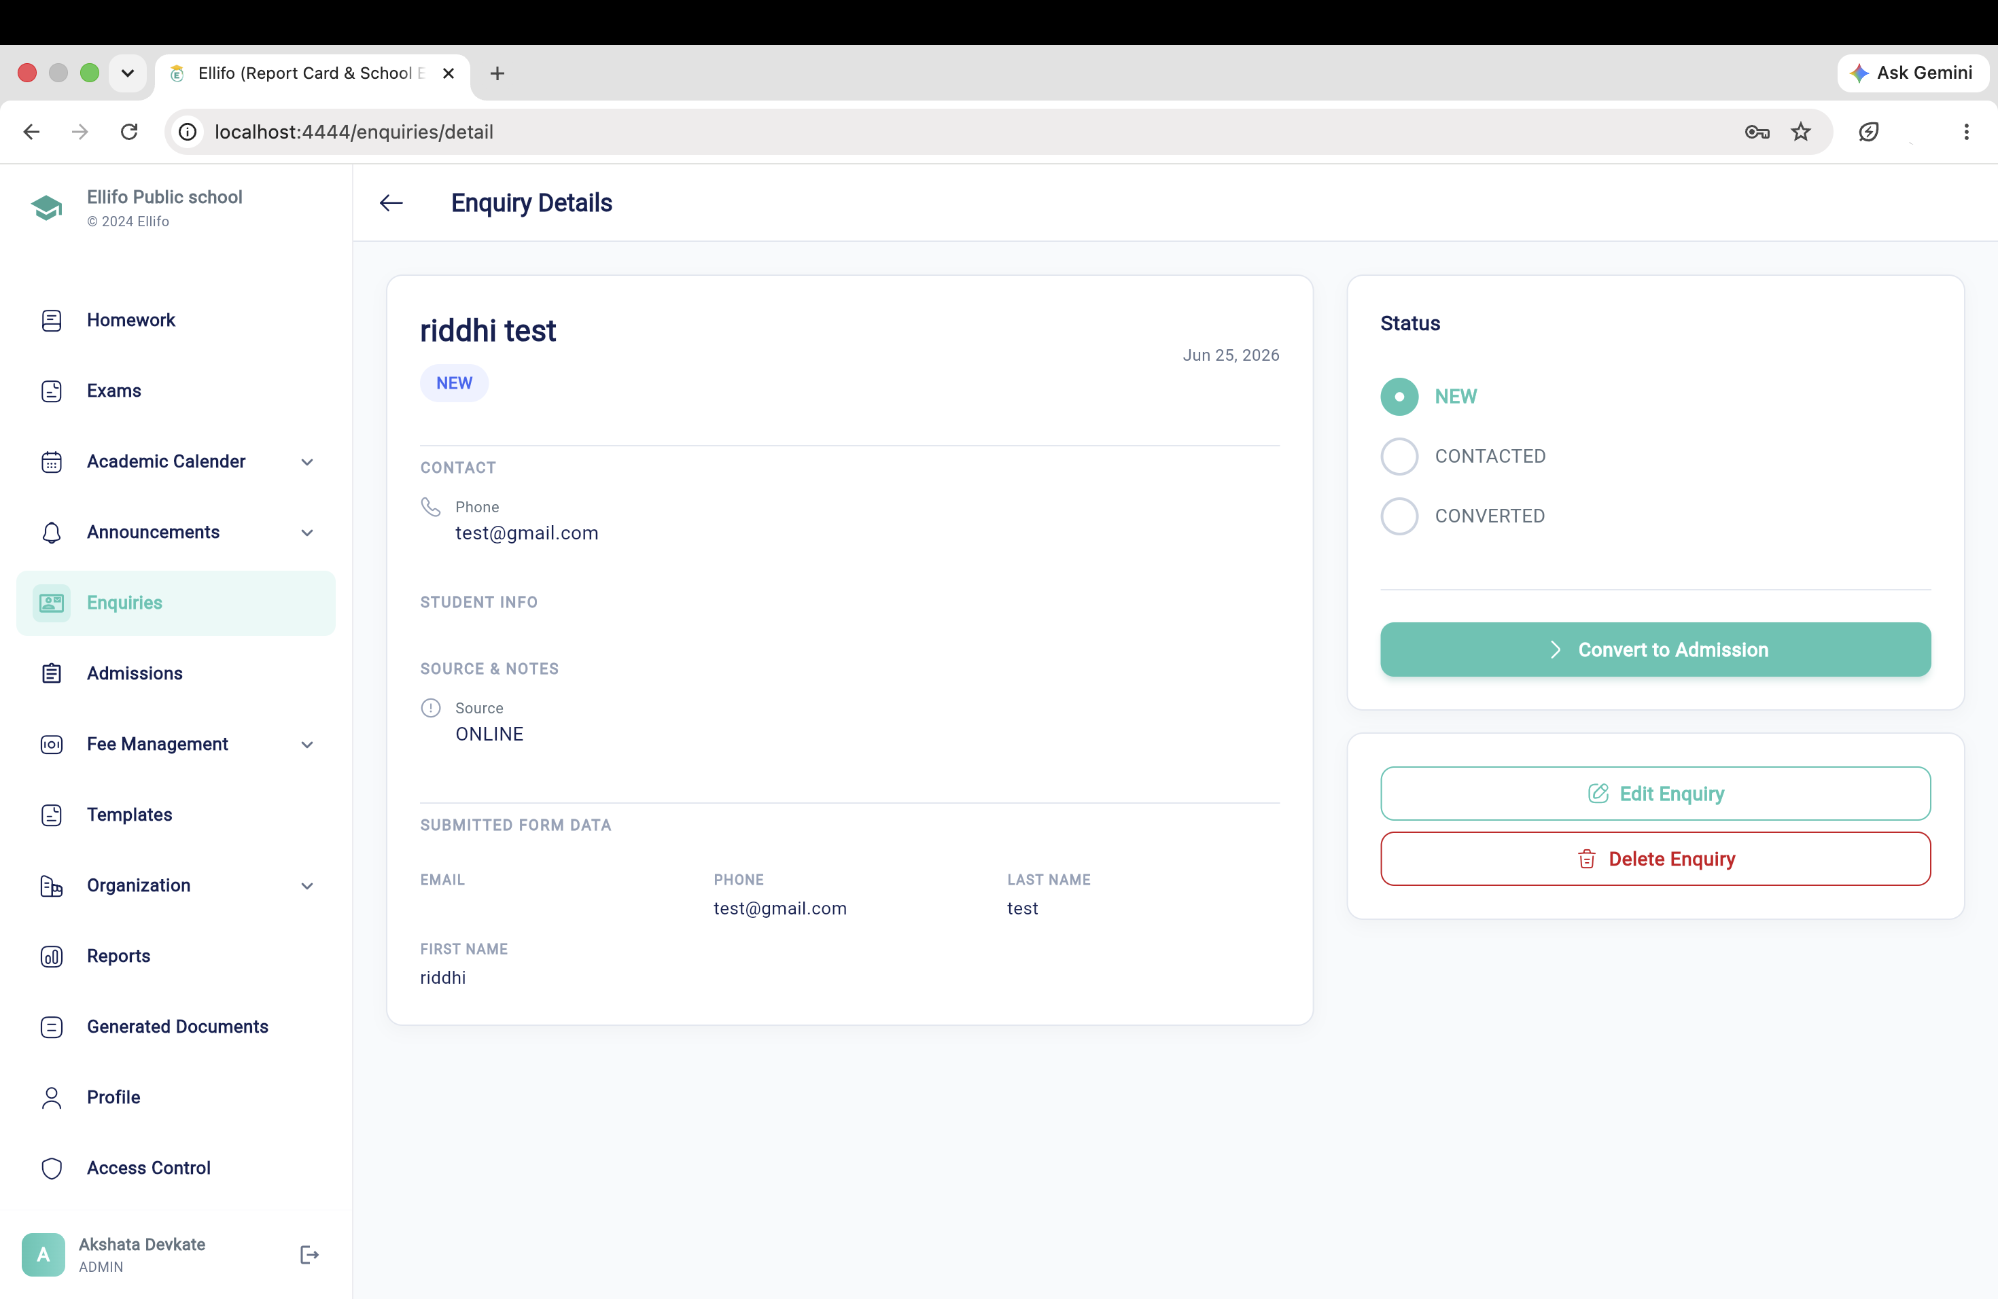The height and width of the screenshot is (1299, 1998).
Task: Bookmark this page with the star icon
Action: [x=1801, y=132]
